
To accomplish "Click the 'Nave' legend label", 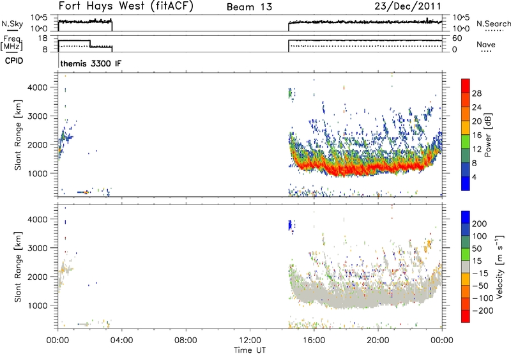I will 486,44.
